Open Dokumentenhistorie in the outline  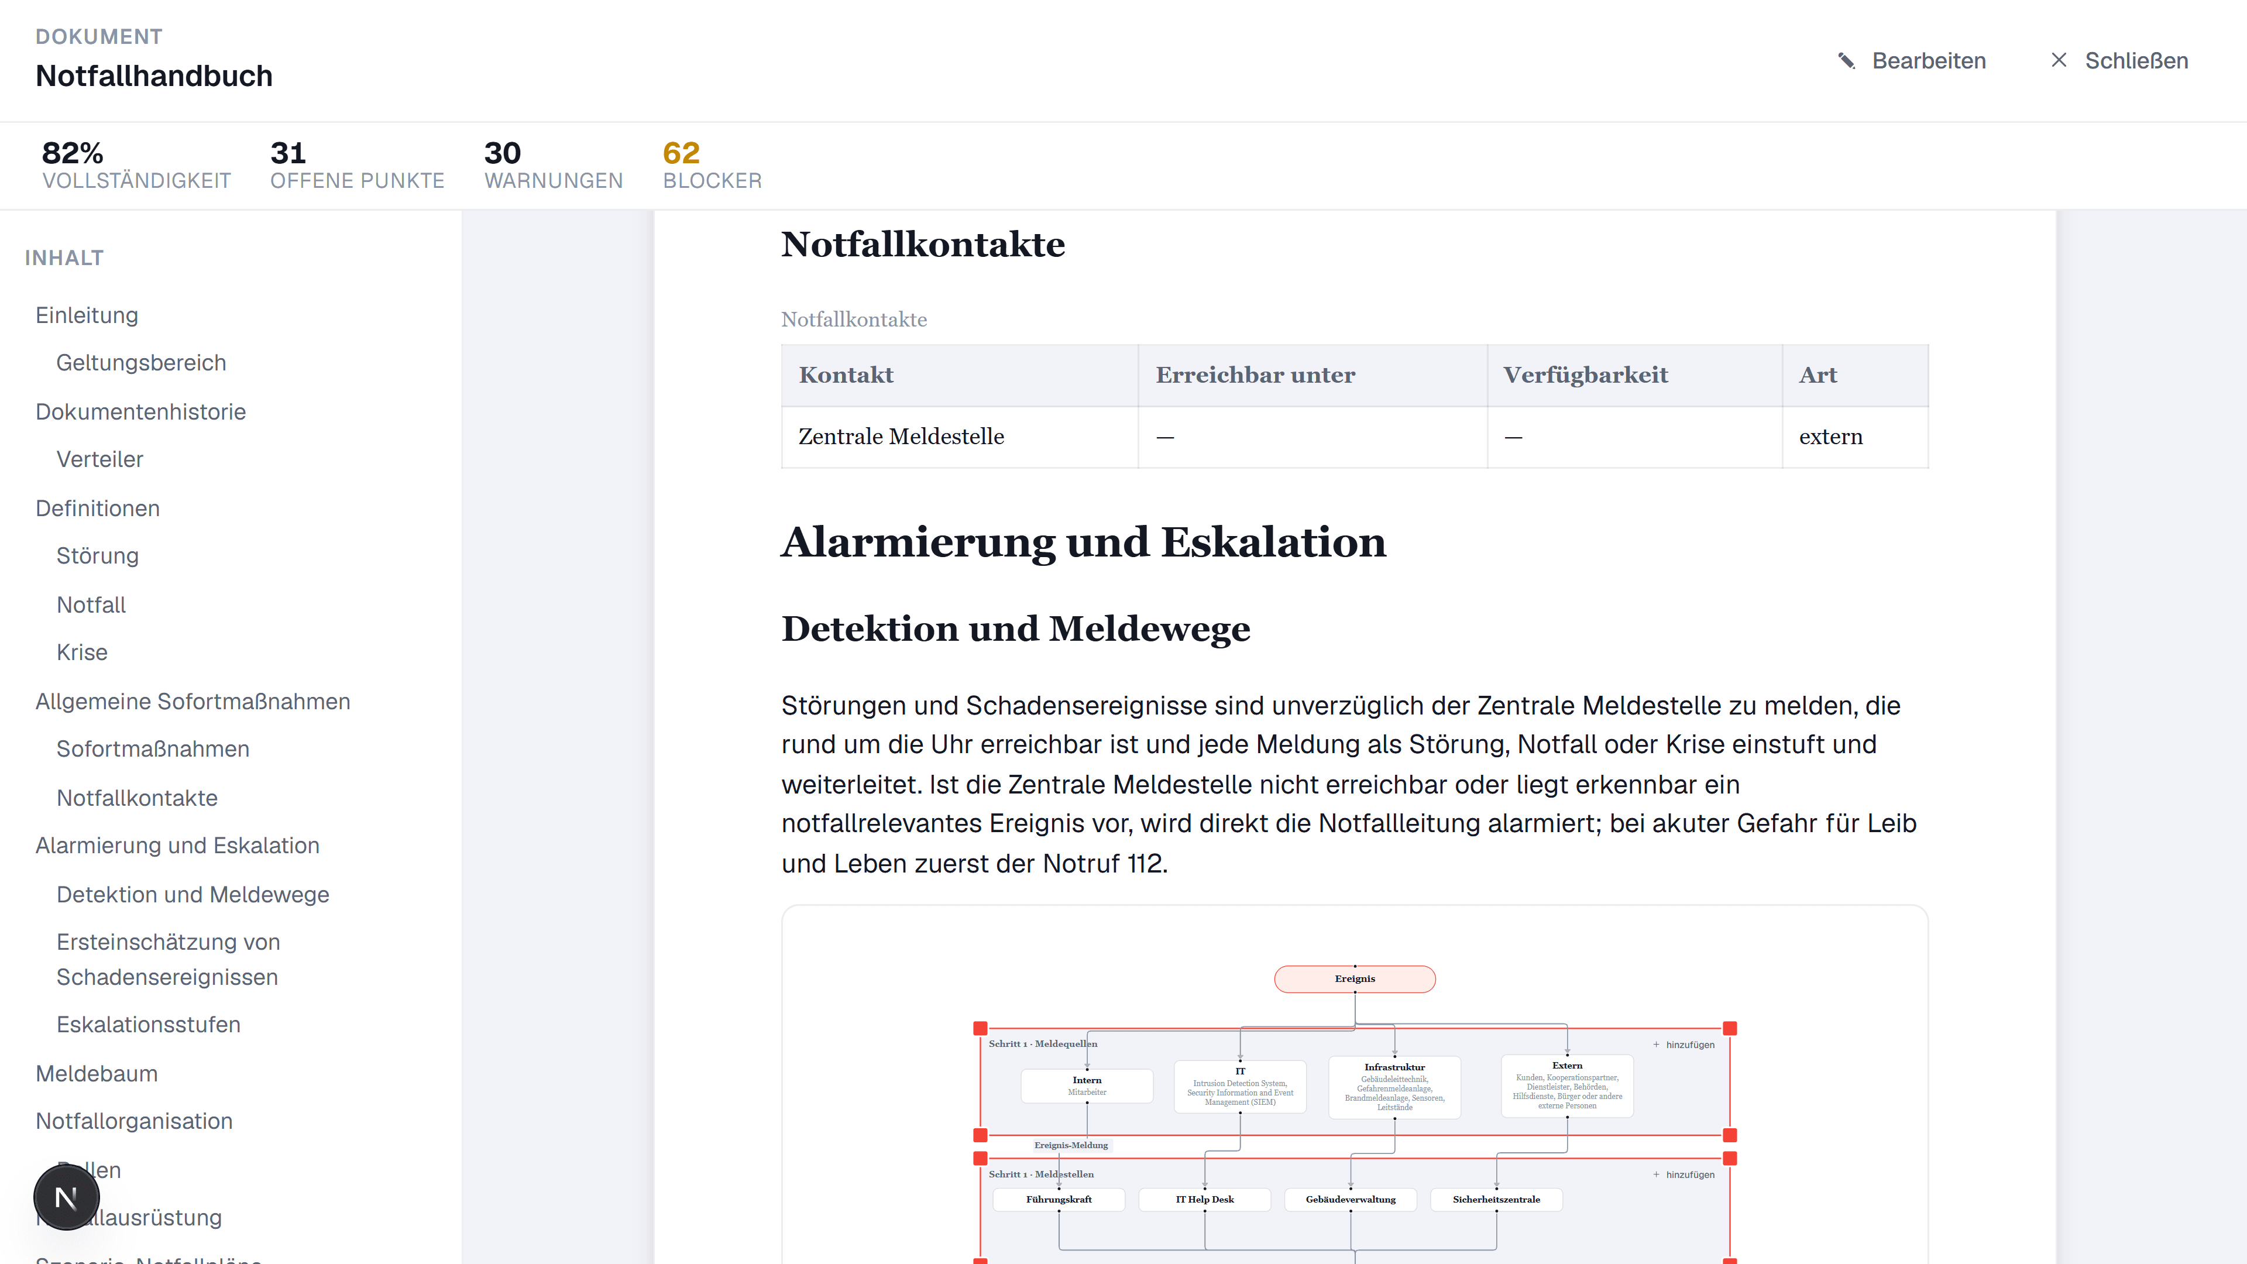pos(141,412)
